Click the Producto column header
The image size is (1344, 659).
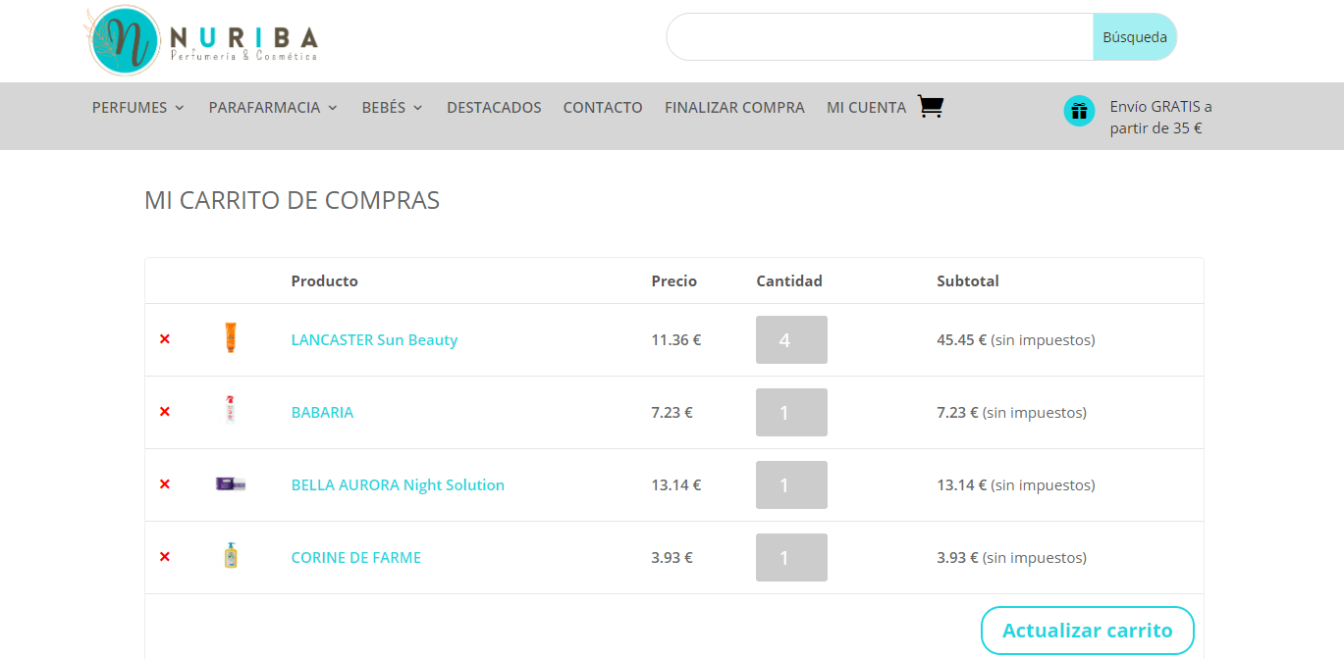pyautogui.click(x=324, y=280)
